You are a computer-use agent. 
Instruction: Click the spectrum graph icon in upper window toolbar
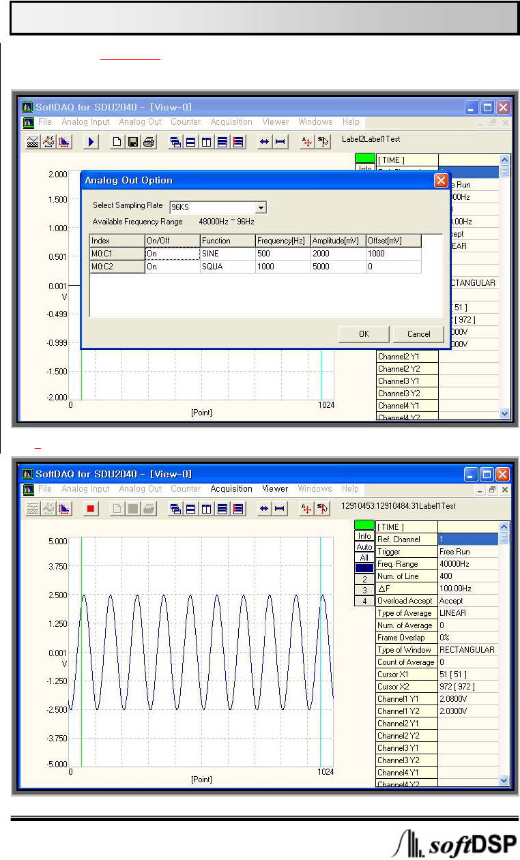tap(48, 142)
